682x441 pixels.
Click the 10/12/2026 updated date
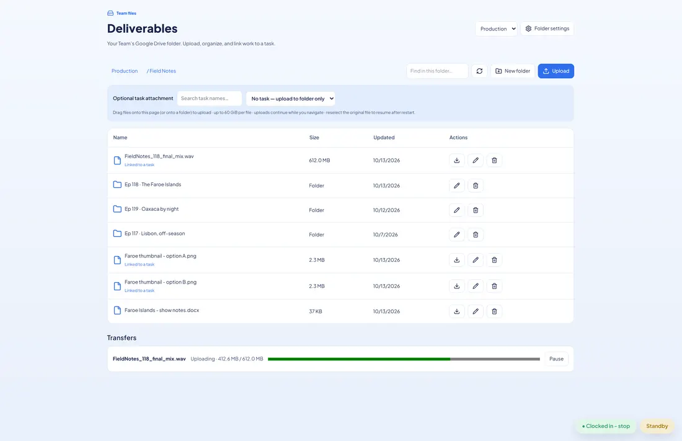coord(386,210)
